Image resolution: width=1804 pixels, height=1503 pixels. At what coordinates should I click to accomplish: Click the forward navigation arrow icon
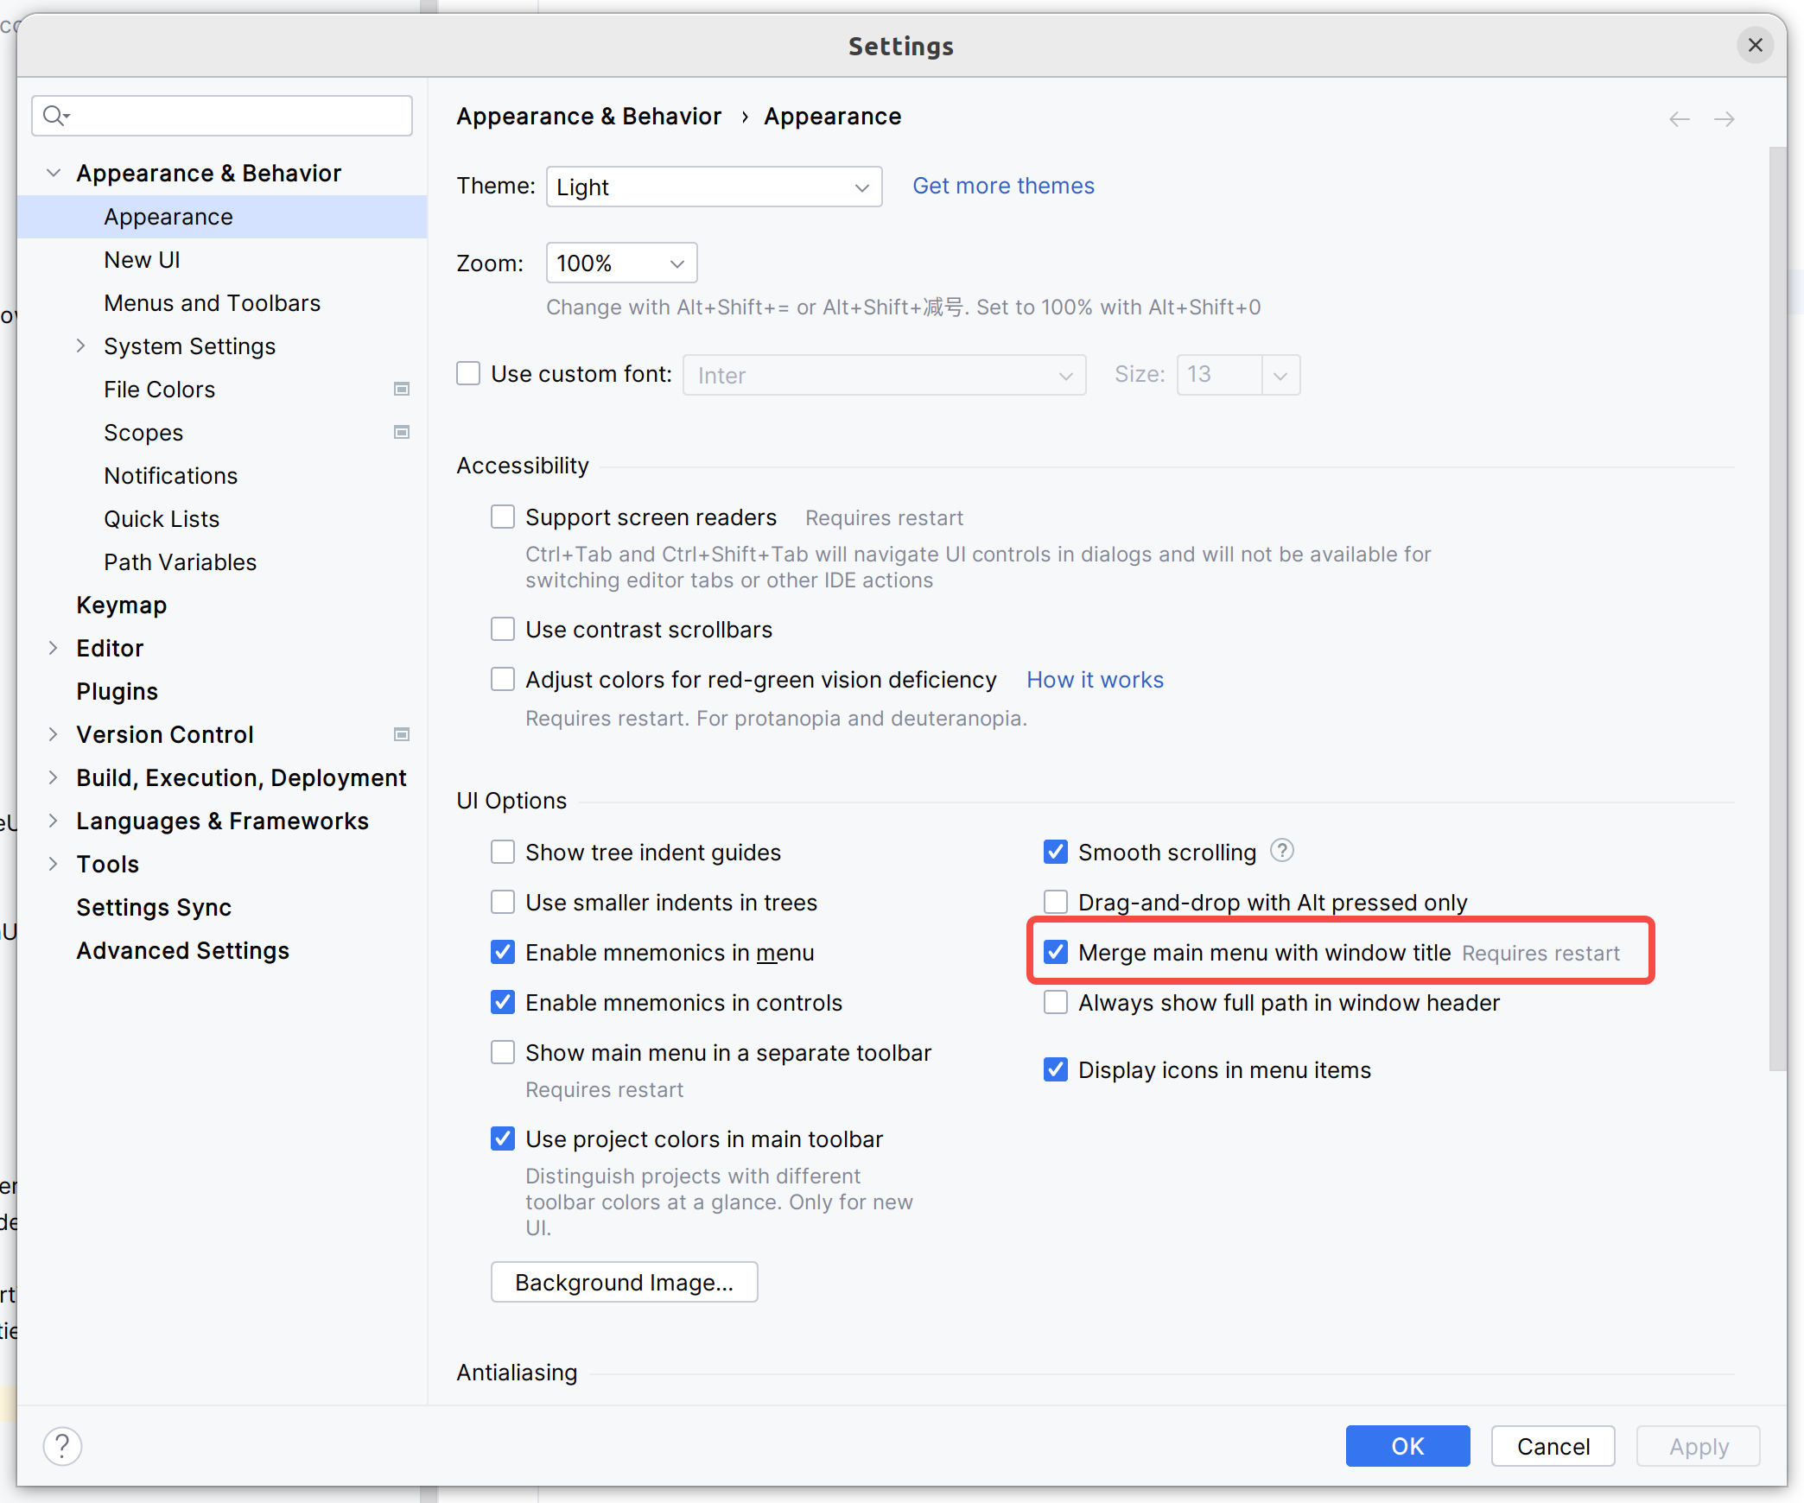coord(1725,118)
